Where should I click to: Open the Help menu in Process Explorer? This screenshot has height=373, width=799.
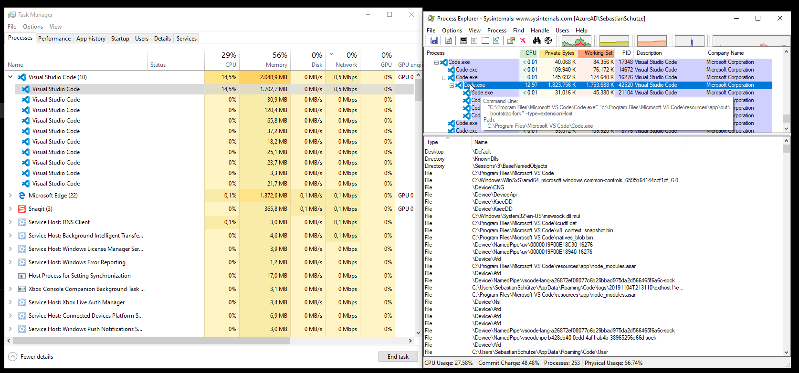tap(581, 31)
